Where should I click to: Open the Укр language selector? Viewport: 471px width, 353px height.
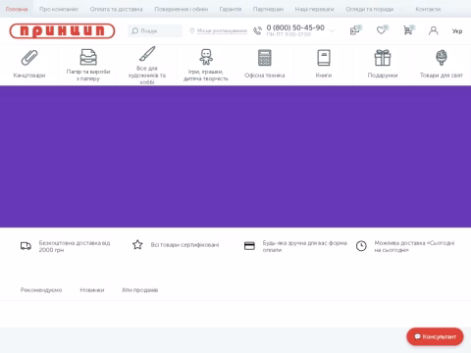457,31
